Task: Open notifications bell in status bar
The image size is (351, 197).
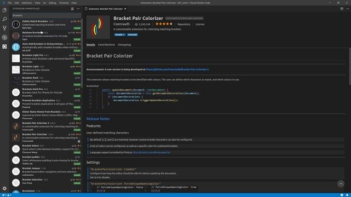Action: 347,195
